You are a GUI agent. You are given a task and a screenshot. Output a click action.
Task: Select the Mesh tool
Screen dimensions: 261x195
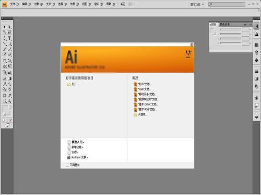(5, 79)
